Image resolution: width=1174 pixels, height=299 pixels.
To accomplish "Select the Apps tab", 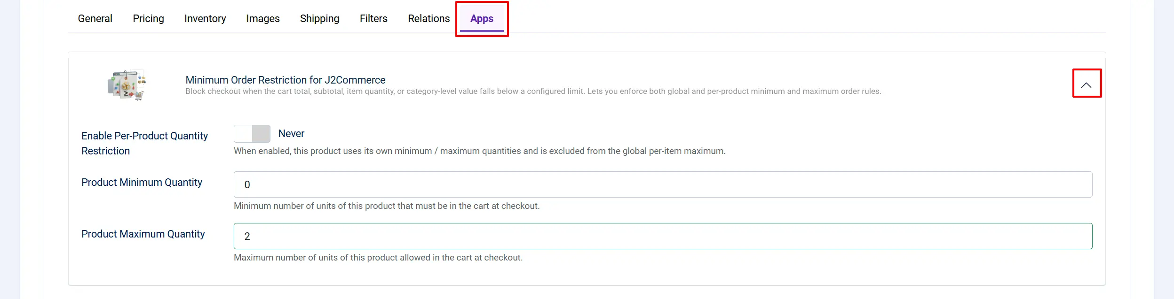I will pos(482,18).
